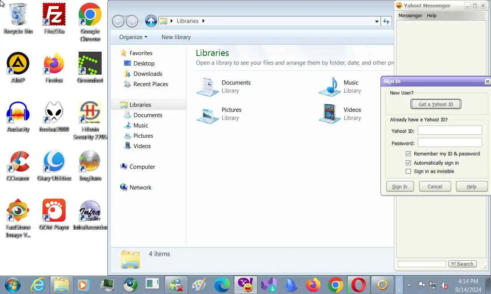Refresh the Libraries address bar
Image resolution: width=491 pixels, height=294 pixels.
click(386, 21)
